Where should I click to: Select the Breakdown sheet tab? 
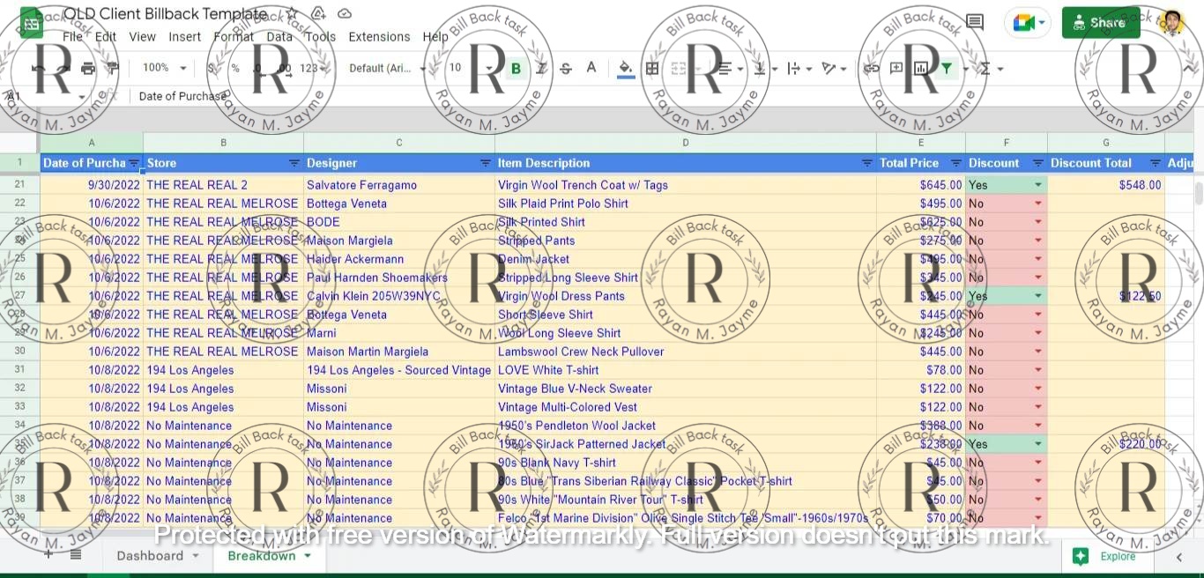(269, 556)
